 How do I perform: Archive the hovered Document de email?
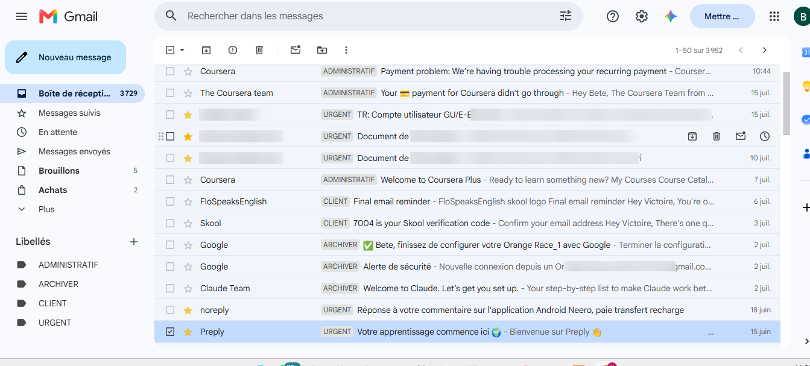pos(692,136)
